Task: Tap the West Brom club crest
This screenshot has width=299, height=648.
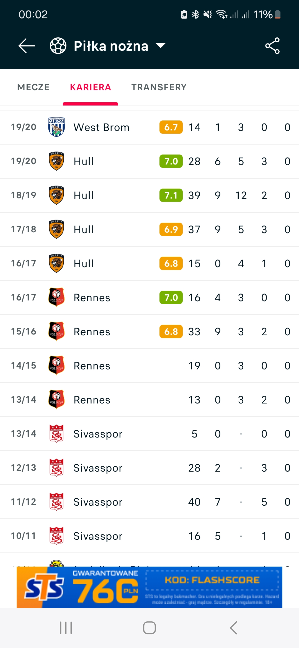Action: (56, 127)
